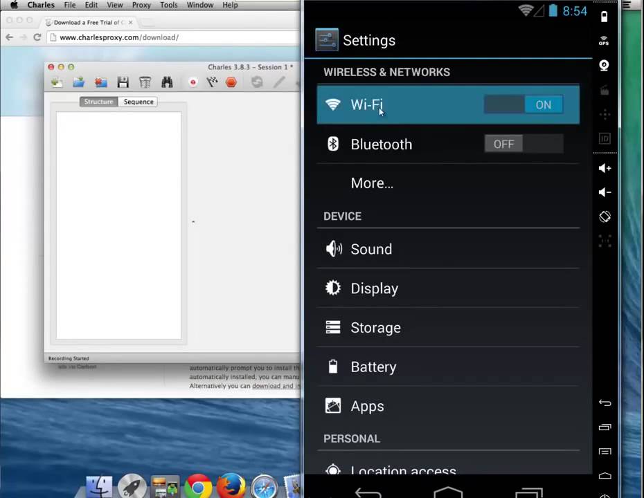This screenshot has height=498, width=644.
Task: Switch to the Structure view tab
Action: tap(98, 102)
